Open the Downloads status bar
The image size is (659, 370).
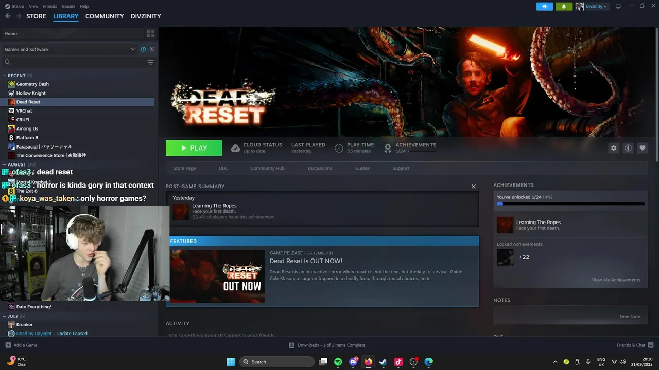click(327, 345)
